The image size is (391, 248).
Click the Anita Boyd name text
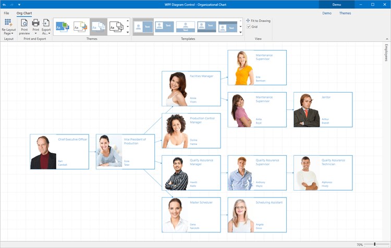point(259,121)
